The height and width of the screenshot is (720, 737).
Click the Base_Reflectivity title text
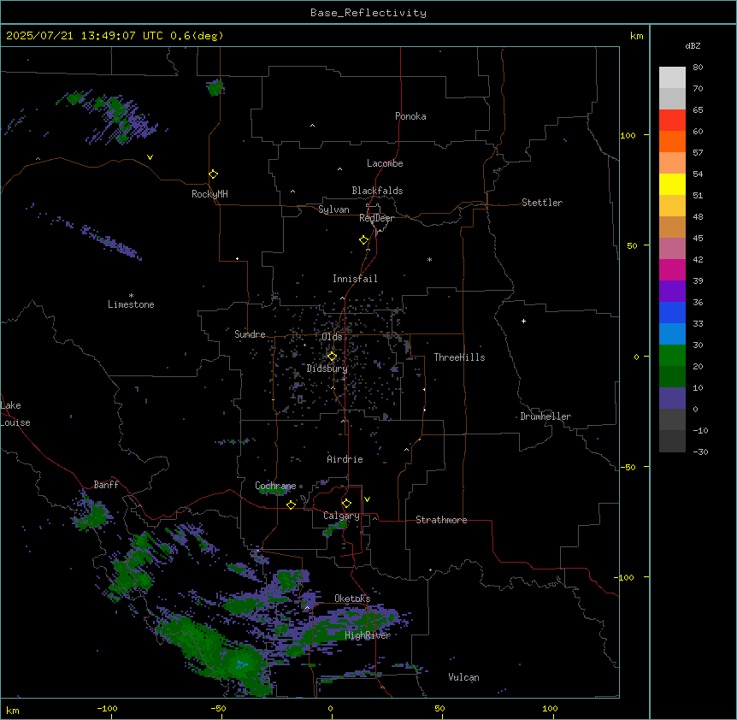[x=368, y=13]
